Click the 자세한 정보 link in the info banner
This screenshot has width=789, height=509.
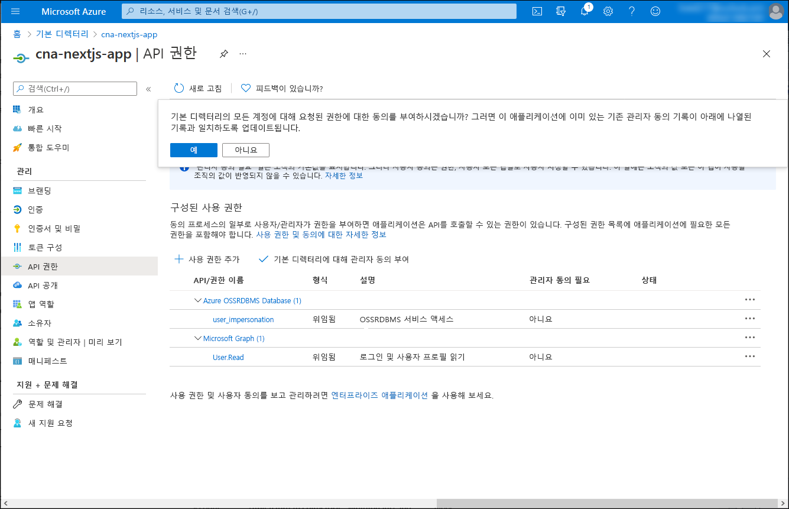[344, 176]
